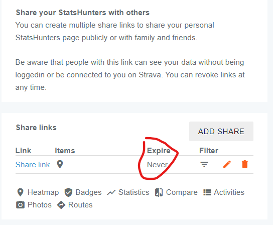Click the Never expiry value
273x225 pixels.
[157, 165]
